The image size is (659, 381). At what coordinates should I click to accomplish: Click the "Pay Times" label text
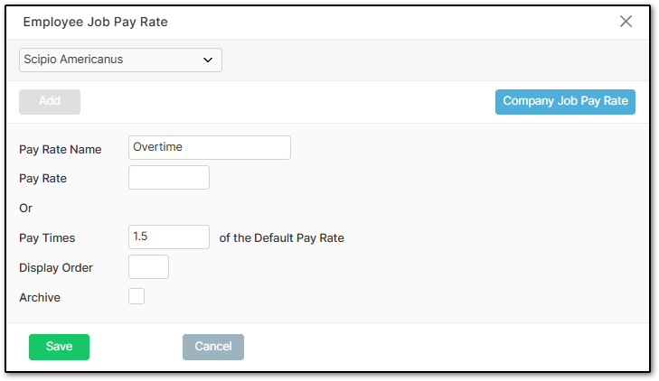(x=47, y=238)
